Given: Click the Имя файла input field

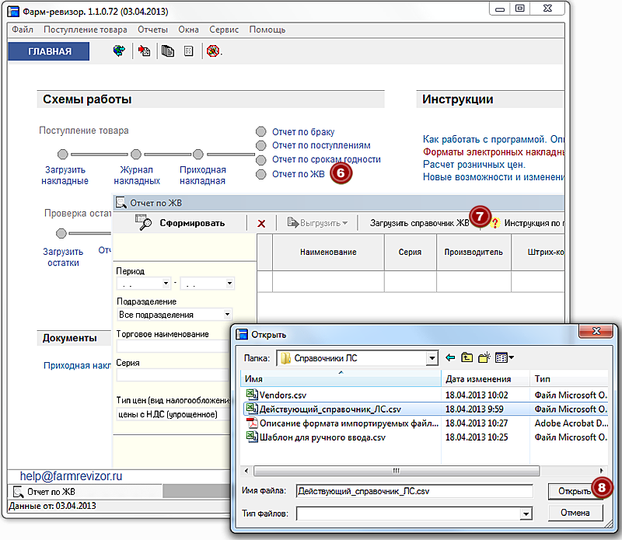Looking at the screenshot, I should pos(414,491).
